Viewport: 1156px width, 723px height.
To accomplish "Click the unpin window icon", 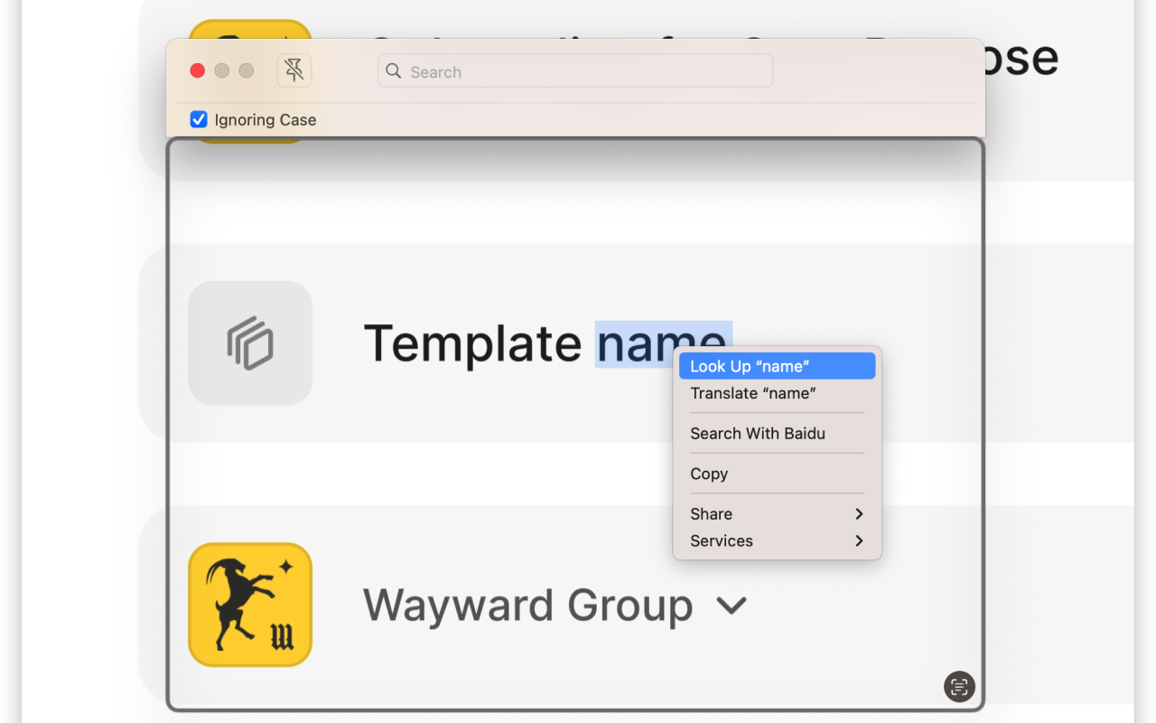I will (x=294, y=70).
